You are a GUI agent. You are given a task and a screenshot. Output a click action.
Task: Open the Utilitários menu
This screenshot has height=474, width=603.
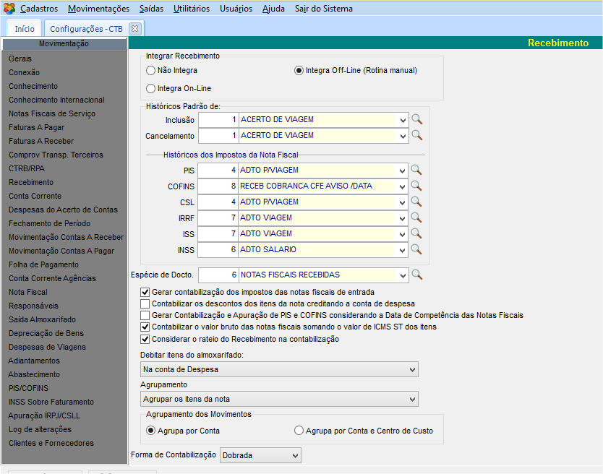coord(192,9)
